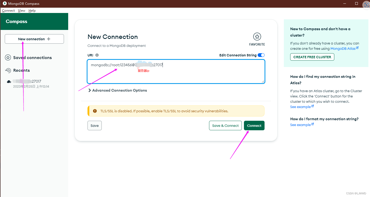The image size is (370, 197).
Task: Mark connection as FAVORITE star
Action: [x=257, y=37]
